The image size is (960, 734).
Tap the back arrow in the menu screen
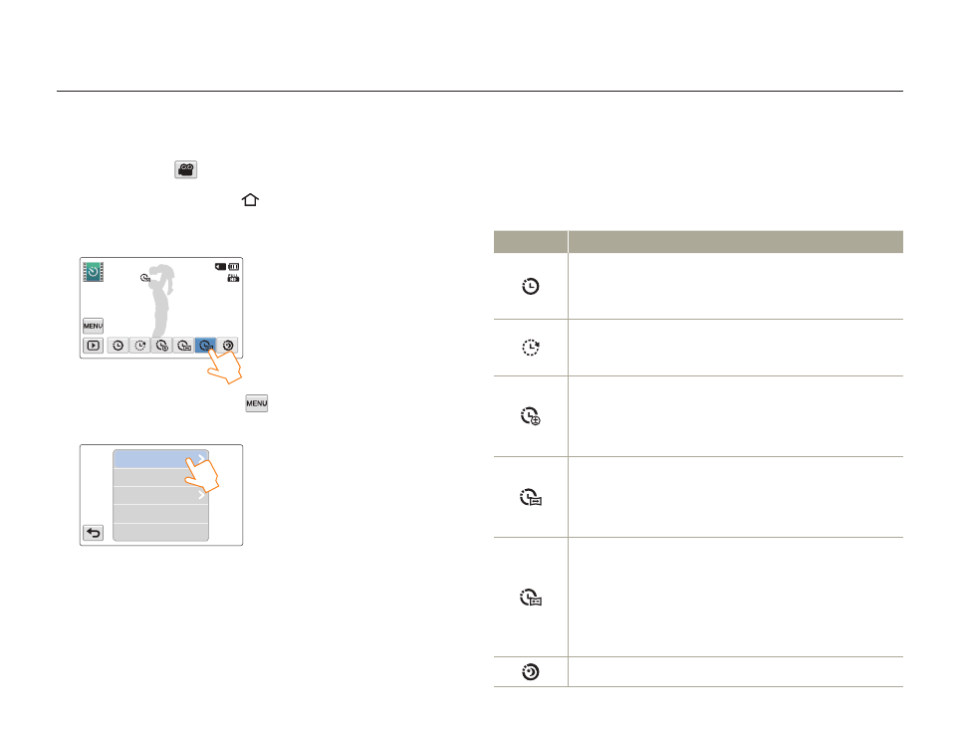[93, 533]
